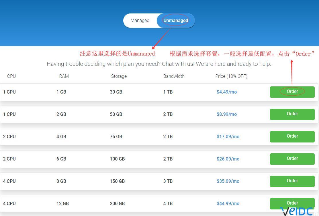Click the 50 GB storage cell
This screenshot has height=216, width=319.
[x=116, y=114]
